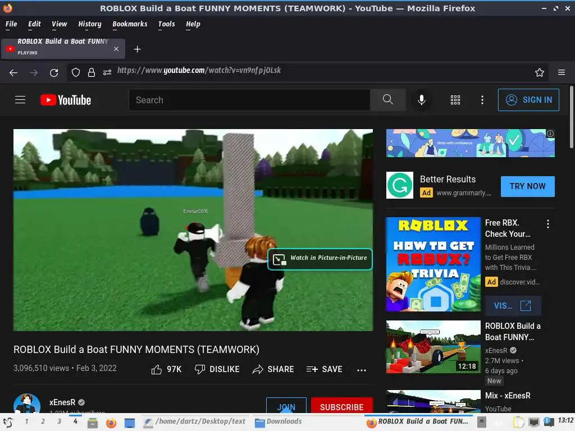Open the View menu
Screen dimensions: 575x431
coord(59,24)
